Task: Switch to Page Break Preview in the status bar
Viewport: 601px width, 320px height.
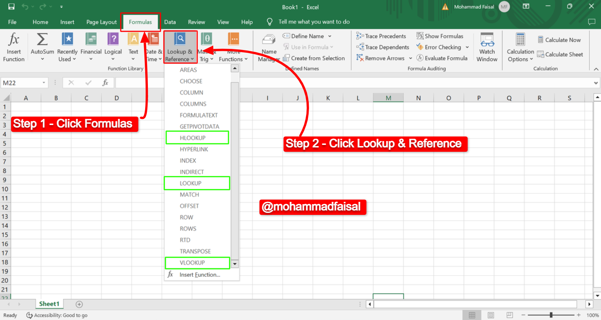Action: click(x=510, y=315)
